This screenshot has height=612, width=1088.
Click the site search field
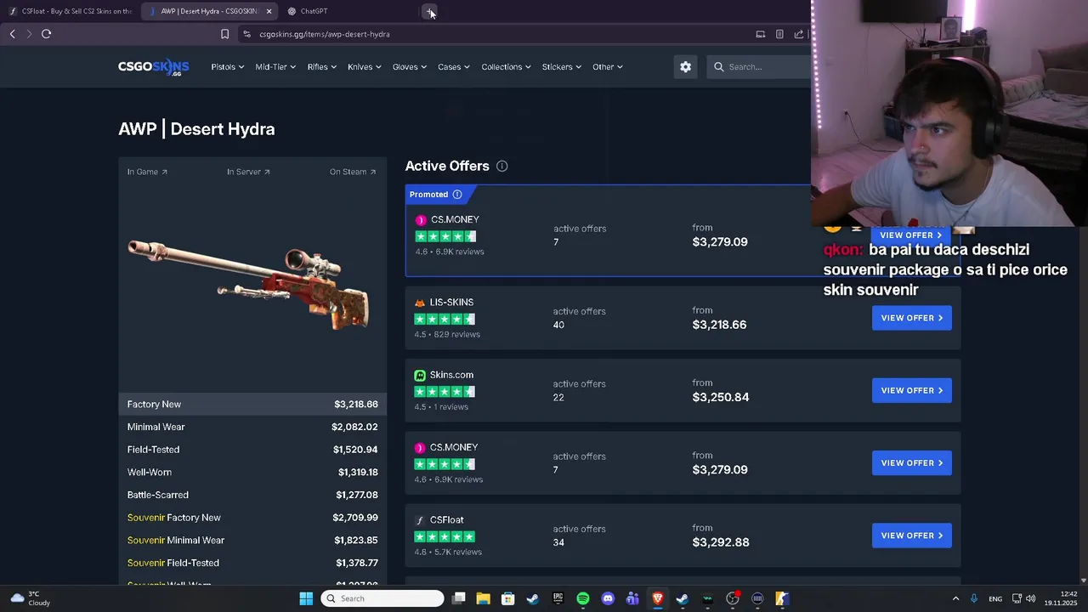tap(759, 67)
